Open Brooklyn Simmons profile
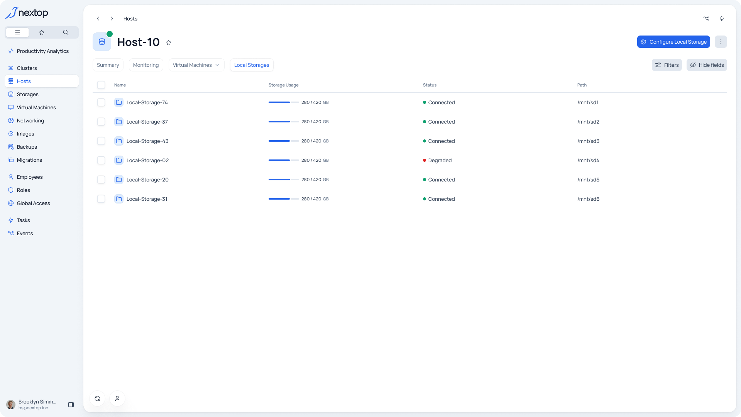Viewport: 741px width, 417px height. [x=32, y=405]
